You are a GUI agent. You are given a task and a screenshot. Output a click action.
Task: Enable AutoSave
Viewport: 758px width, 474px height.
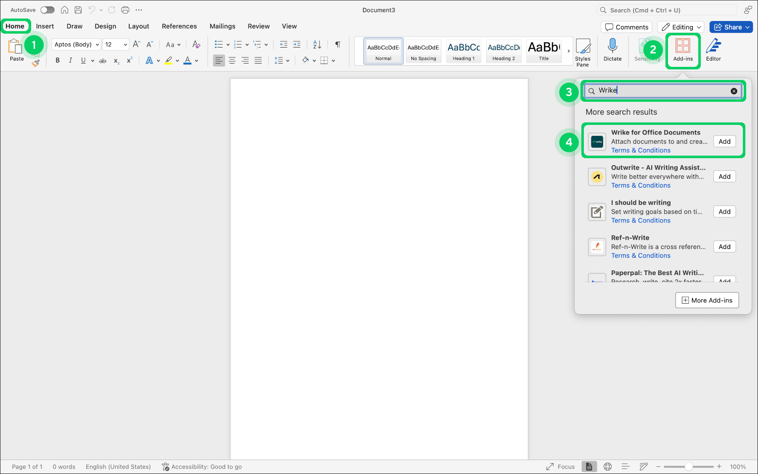pyautogui.click(x=47, y=10)
